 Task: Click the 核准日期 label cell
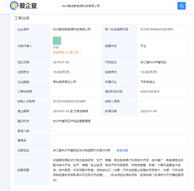(x=120, y=111)
